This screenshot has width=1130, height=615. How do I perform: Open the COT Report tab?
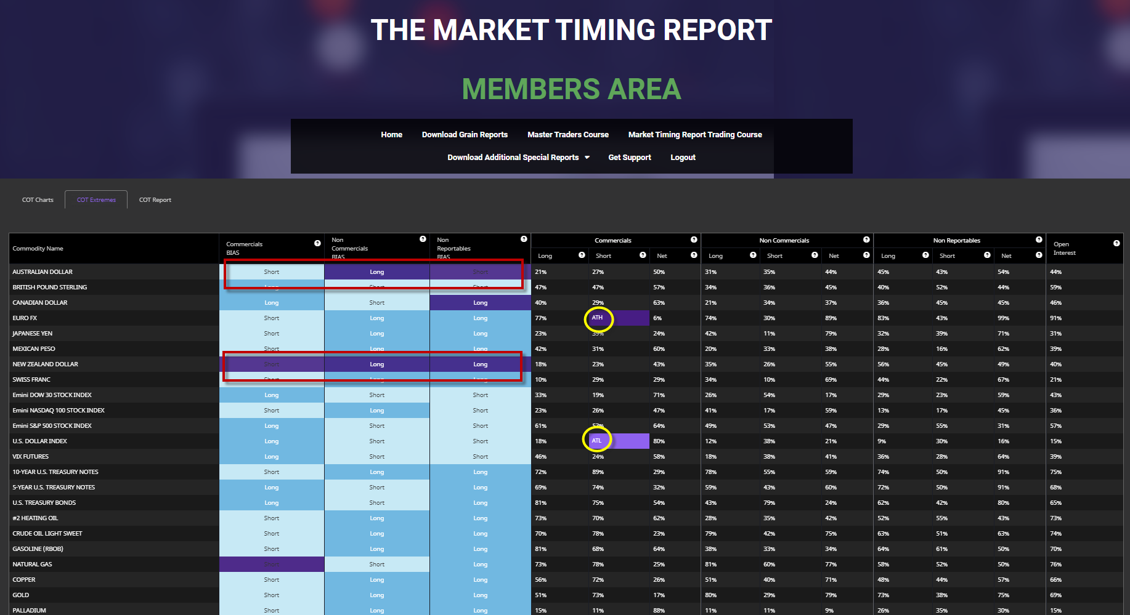coord(155,200)
